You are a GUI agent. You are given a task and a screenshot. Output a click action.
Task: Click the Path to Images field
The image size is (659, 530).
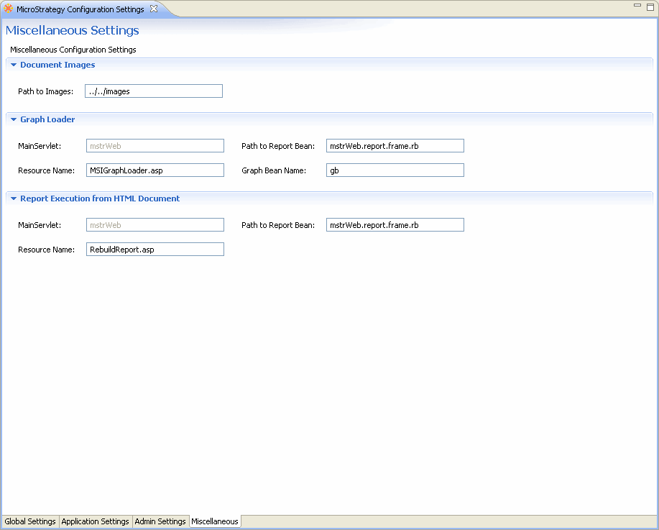click(154, 91)
